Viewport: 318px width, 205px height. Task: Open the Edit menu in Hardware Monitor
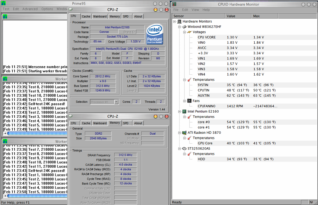point(185,10)
